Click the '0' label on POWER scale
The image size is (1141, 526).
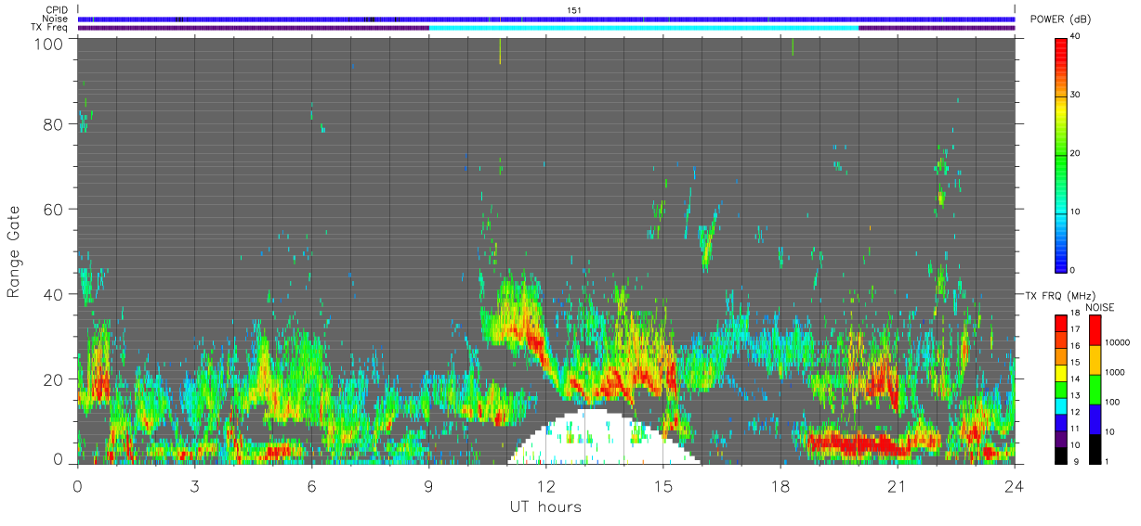(1074, 270)
